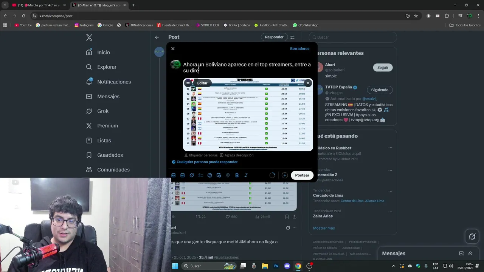Like the post with 650 likes
The height and width of the screenshot is (272, 484).
[231, 217]
